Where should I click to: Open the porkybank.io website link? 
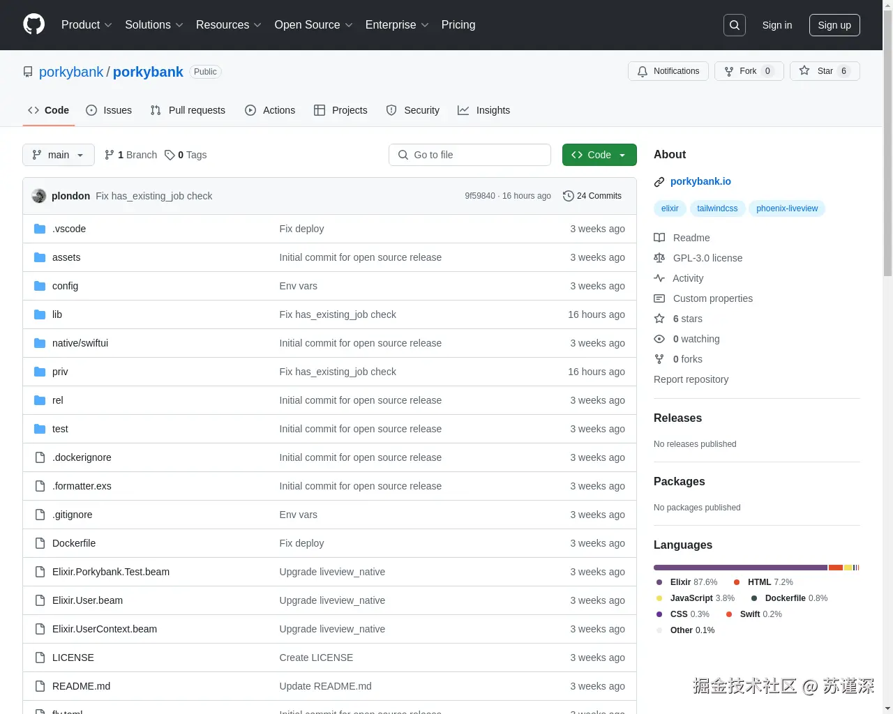(700, 181)
